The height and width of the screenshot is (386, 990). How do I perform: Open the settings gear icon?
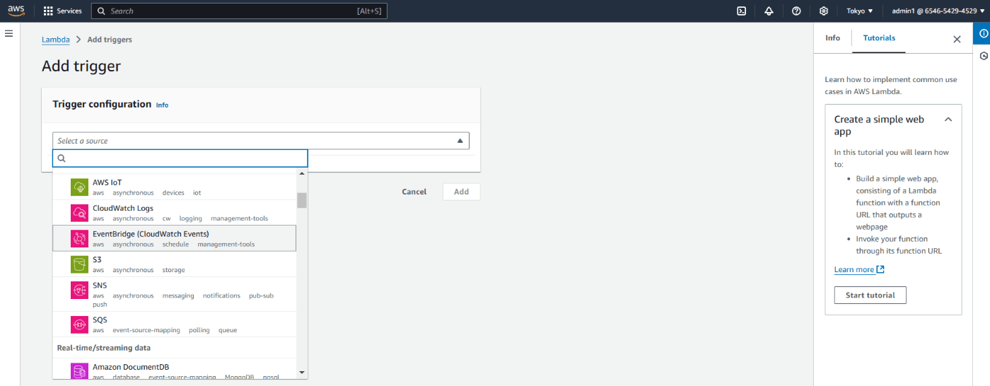click(824, 11)
